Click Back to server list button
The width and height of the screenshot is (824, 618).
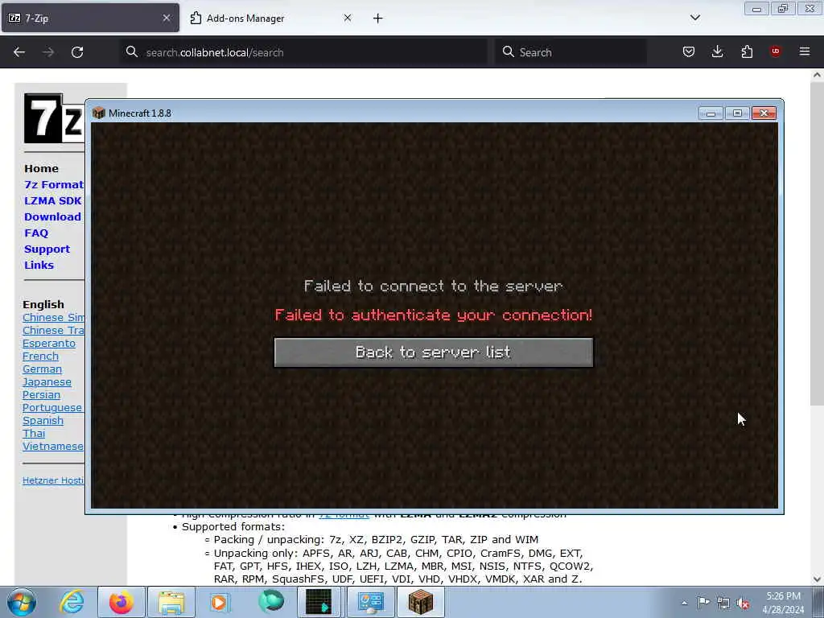point(434,352)
